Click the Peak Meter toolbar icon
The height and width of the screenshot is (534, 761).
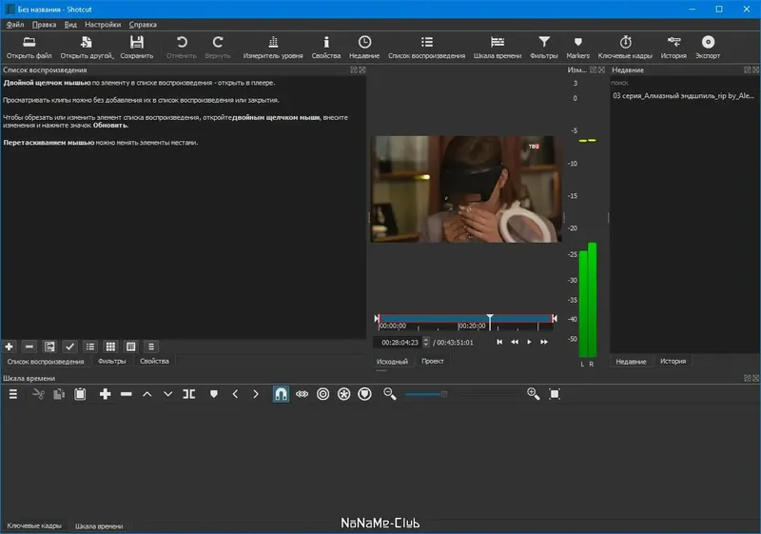click(273, 42)
